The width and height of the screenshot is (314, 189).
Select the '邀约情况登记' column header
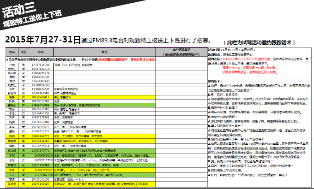pyautogui.click(x=181, y=52)
